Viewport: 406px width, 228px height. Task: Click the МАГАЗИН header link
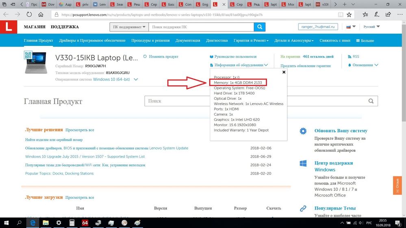tap(35, 27)
